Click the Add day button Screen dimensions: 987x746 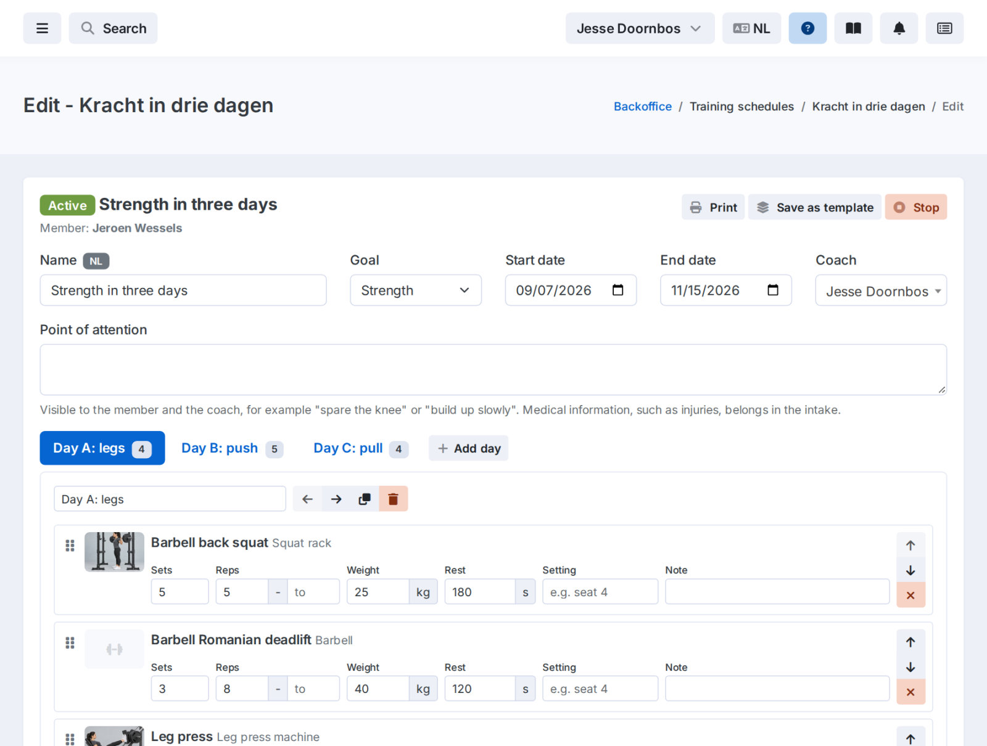469,448
